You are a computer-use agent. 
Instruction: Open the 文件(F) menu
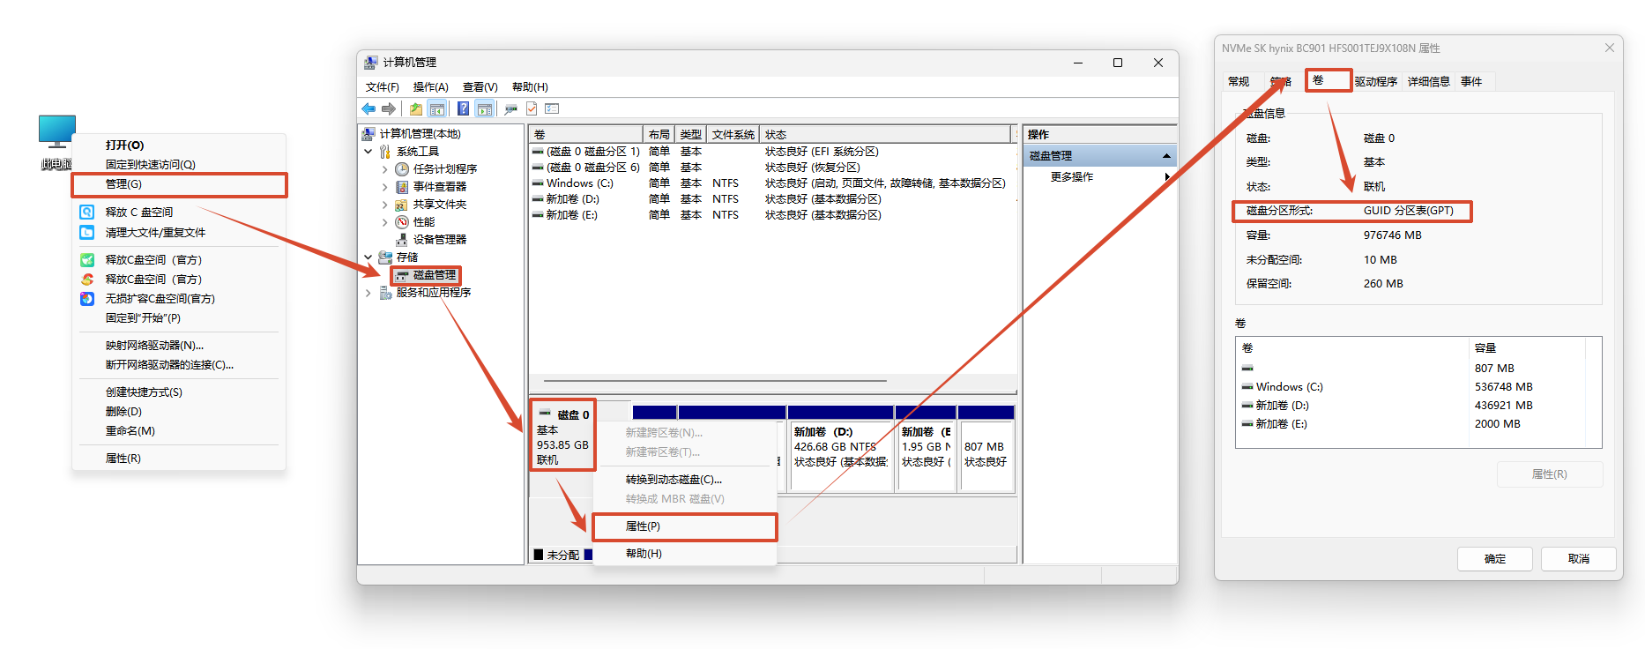383,87
